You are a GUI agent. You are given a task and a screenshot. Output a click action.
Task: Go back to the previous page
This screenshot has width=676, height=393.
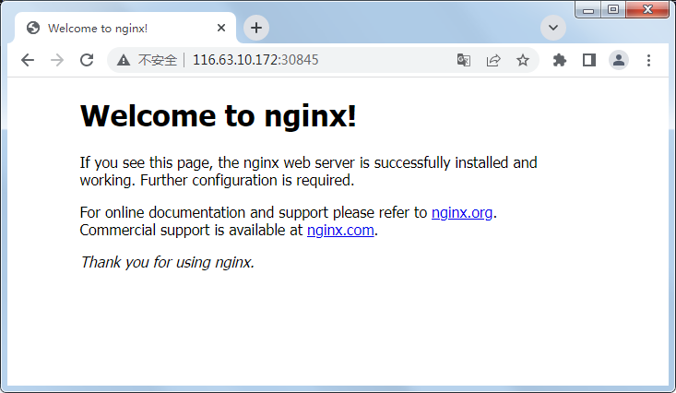[x=28, y=60]
